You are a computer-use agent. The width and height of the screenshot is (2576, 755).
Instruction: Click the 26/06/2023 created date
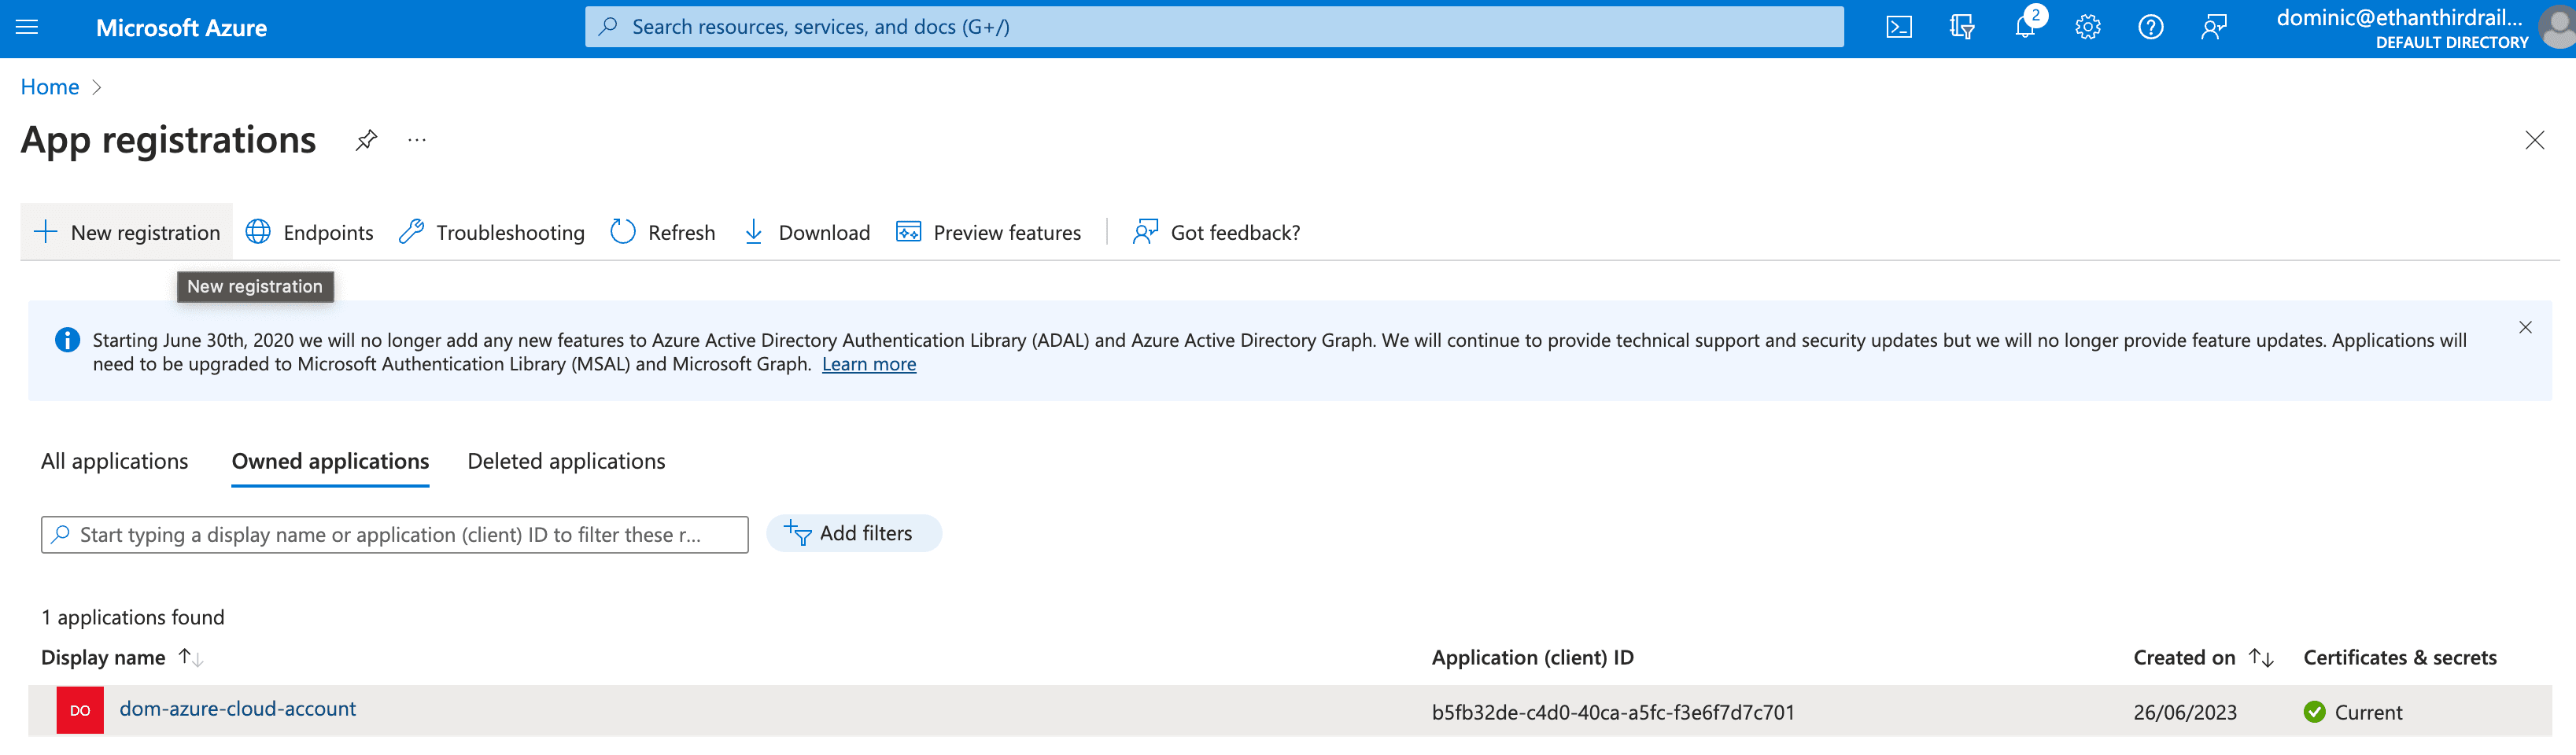2185,712
